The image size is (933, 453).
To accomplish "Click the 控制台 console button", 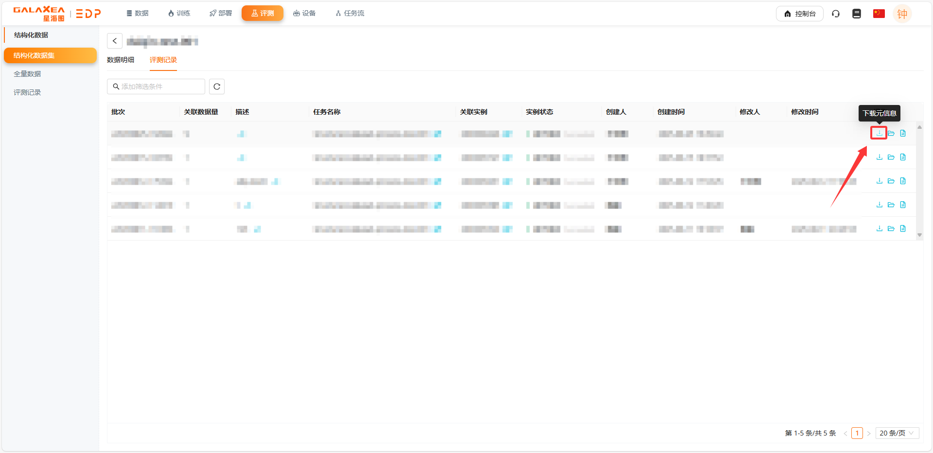I will point(799,14).
